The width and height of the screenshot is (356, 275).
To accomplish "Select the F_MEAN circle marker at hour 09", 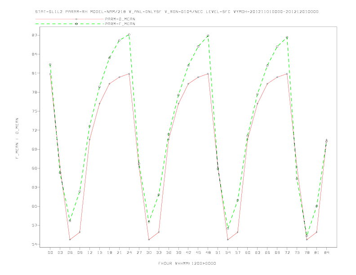I will pyautogui.click(x=80, y=191).
